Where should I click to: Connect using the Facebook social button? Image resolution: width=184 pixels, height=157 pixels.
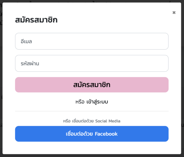[x=92, y=134]
